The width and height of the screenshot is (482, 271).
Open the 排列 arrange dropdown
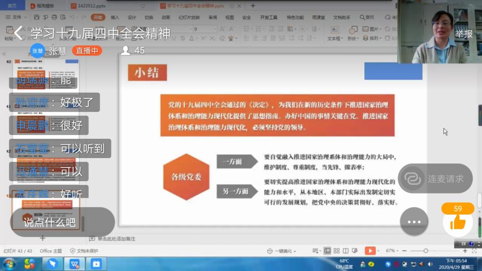(x=372, y=38)
